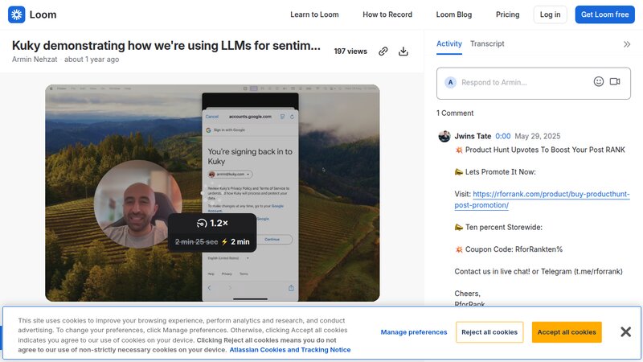Click Jwins Tate's profile avatar
Viewport: 643px width, 362px height.
(x=444, y=136)
